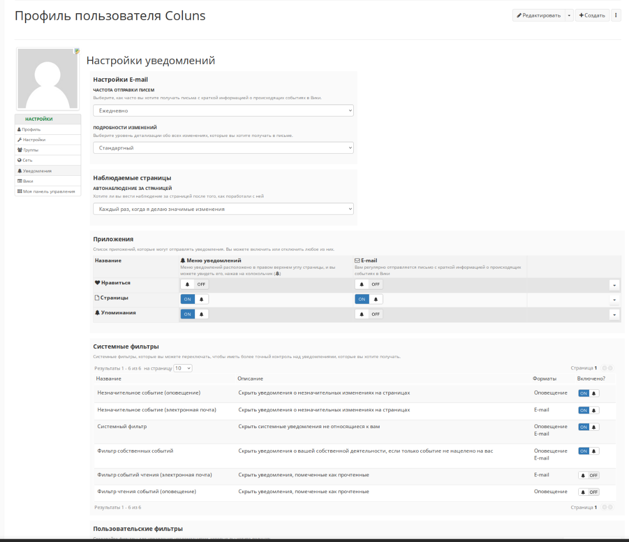Open Вики in the sidebar menu
629x542 pixels.
[x=28, y=181]
